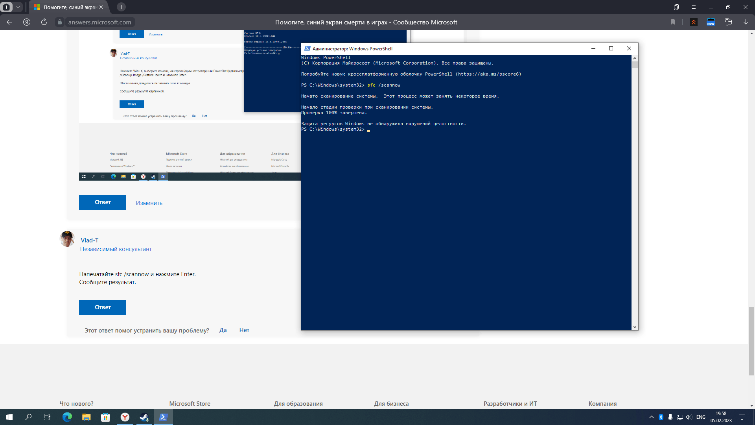Click the Изменить link
This screenshot has height=425, width=755.
[149, 203]
